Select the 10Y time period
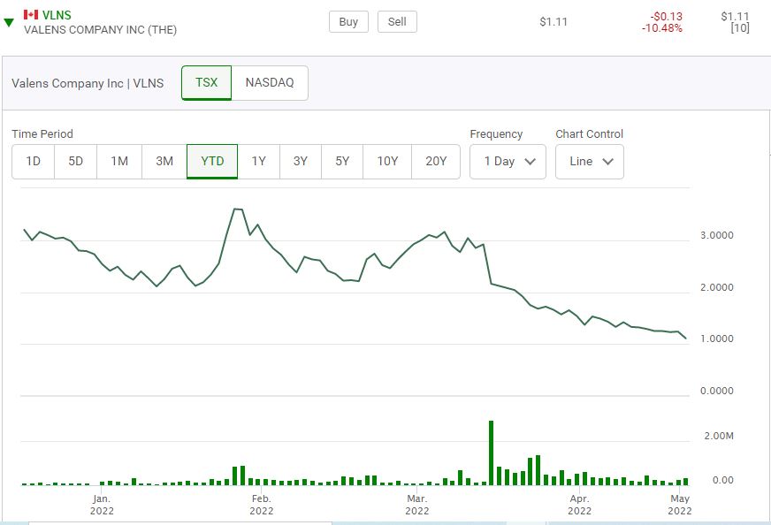The height and width of the screenshot is (525, 771). pyautogui.click(x=387, y=161)
